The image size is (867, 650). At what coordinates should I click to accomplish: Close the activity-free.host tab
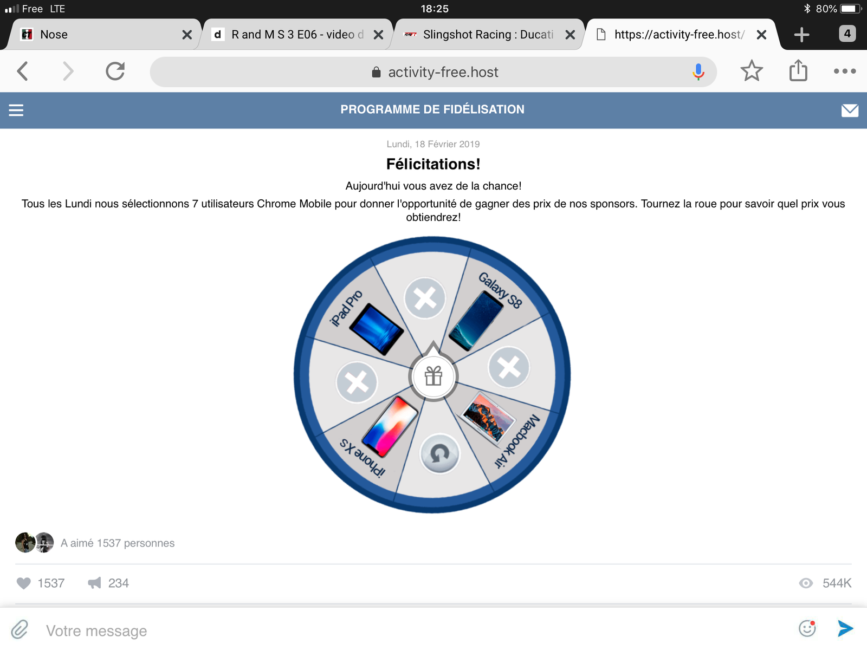click(x=761, y=35)
